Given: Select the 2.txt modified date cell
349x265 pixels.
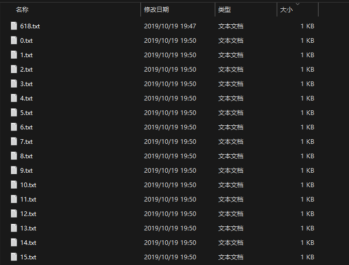Looking at the screenshot, I should point(170,70).
